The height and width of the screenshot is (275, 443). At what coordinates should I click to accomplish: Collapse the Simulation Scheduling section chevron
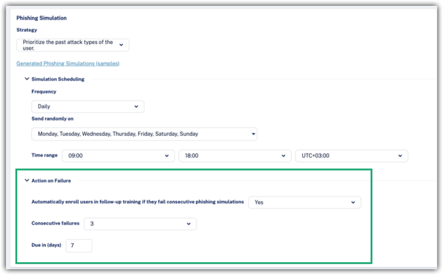pos(27,79)
